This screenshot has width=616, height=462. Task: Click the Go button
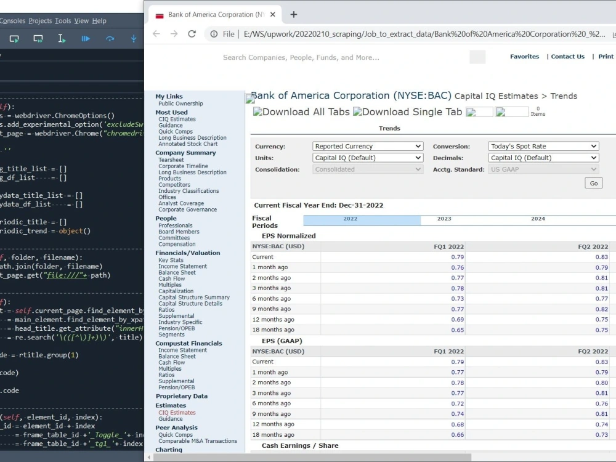pyautogui.click(x=594, y=183)
